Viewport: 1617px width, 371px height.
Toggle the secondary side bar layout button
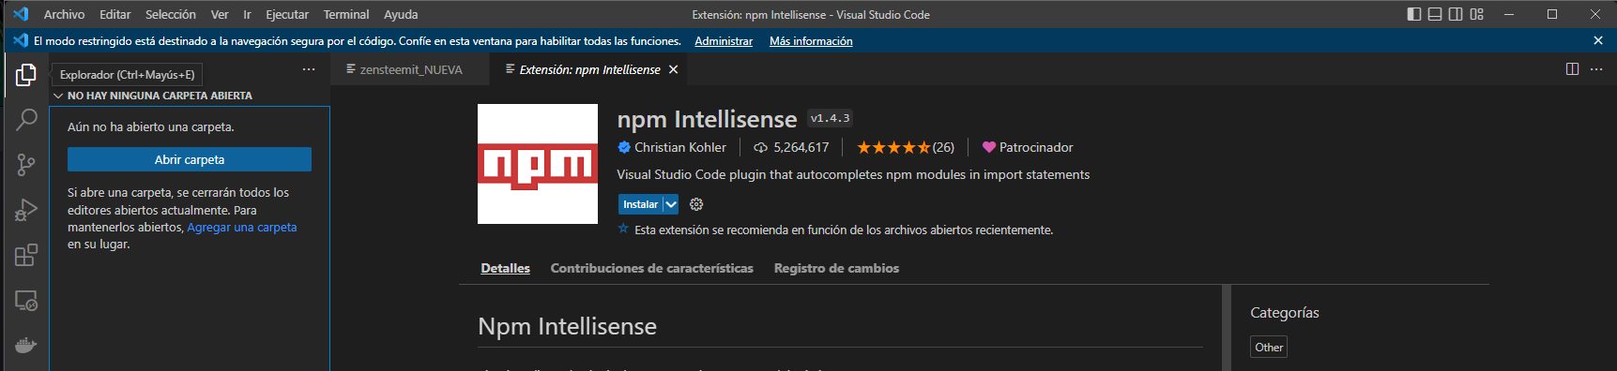1456,14
